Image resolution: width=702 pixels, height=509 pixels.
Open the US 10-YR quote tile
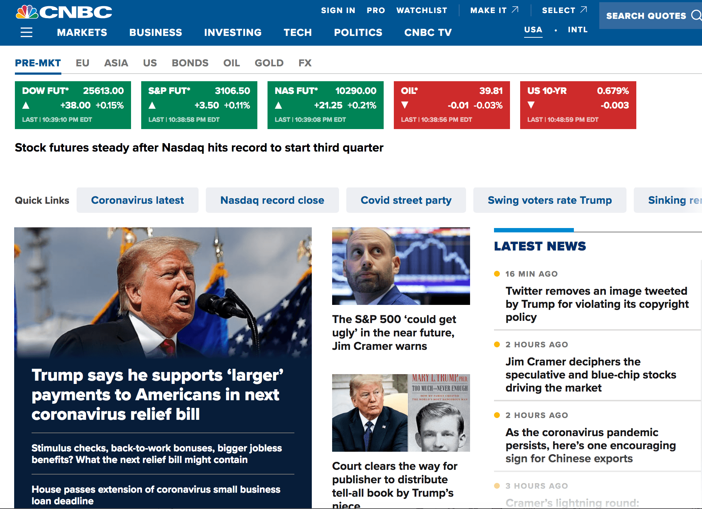[x=578, y=105]
